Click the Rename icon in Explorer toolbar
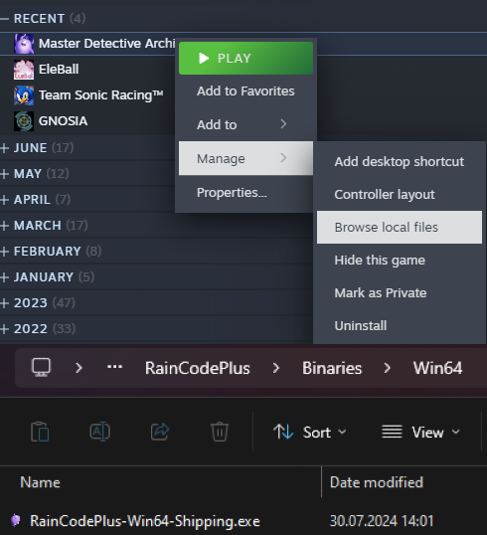487x535 pixels. [x=99, y=432]
